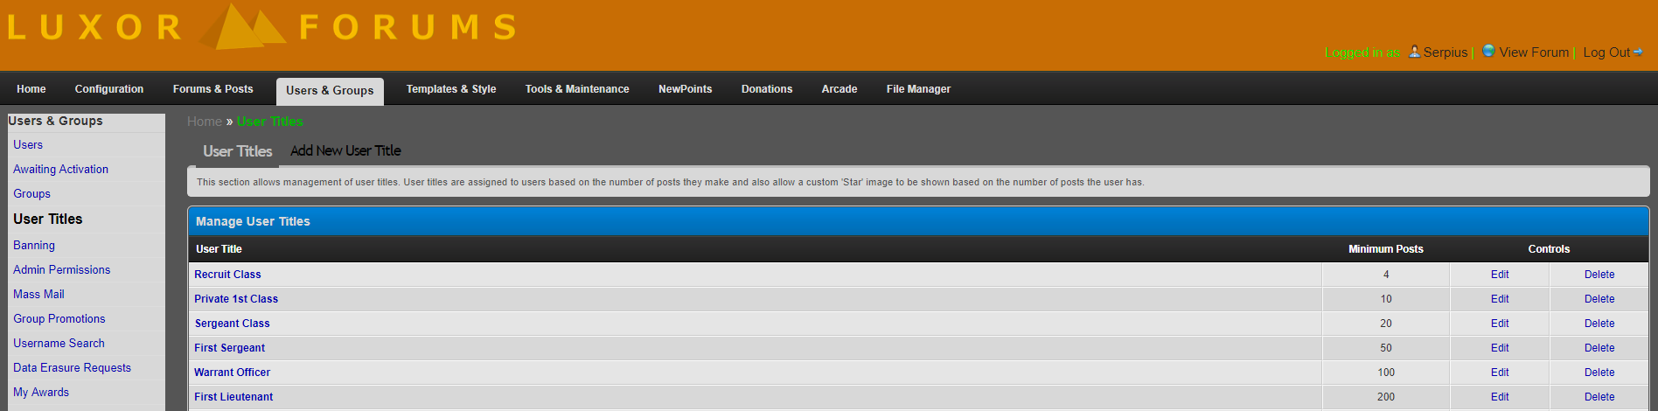This screenshot has width=1658, height=411.
Task: Log out of the admin panel
Action: click(x=1606, y=52)
